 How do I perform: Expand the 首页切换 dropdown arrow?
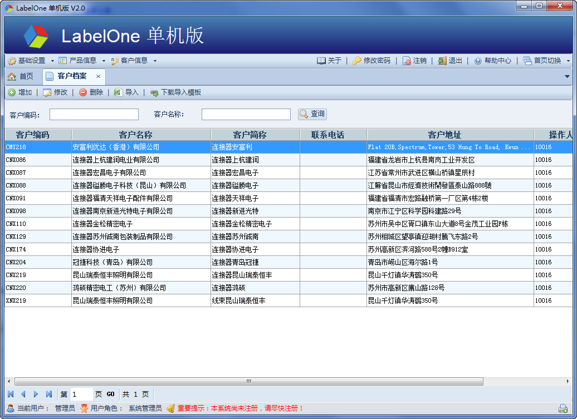[568, 61]
